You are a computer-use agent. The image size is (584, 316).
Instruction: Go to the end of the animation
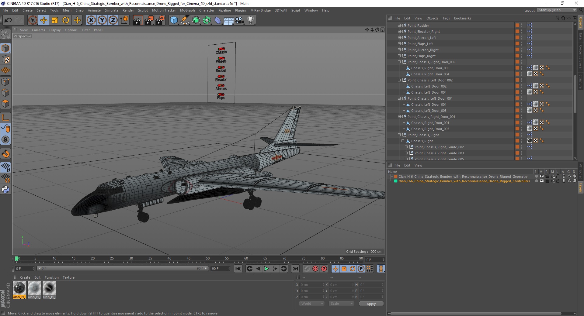[295, 269]
